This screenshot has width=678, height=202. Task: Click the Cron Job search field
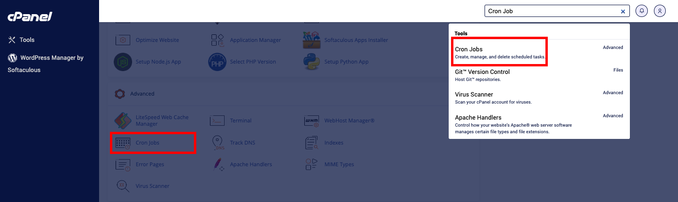pos(552,11)
